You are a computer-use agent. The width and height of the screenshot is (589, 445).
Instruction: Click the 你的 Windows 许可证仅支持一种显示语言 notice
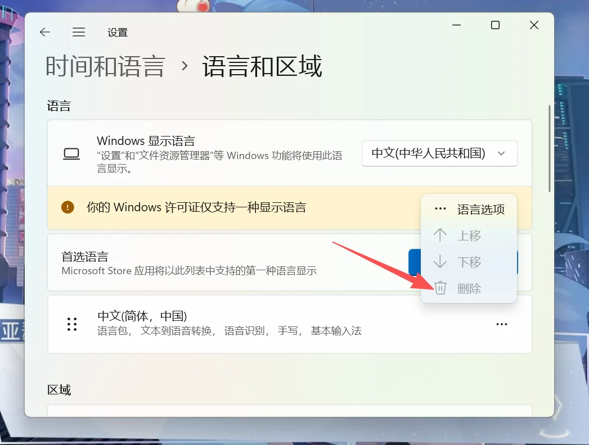(196, 207)
